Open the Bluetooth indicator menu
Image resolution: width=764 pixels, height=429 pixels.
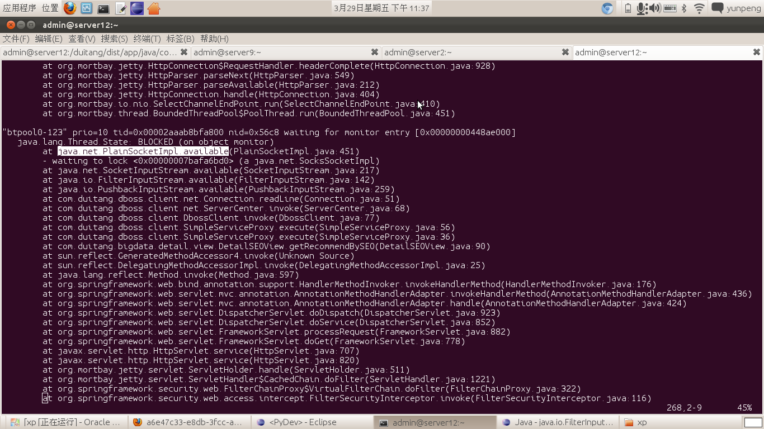click(x=684, y=8)
